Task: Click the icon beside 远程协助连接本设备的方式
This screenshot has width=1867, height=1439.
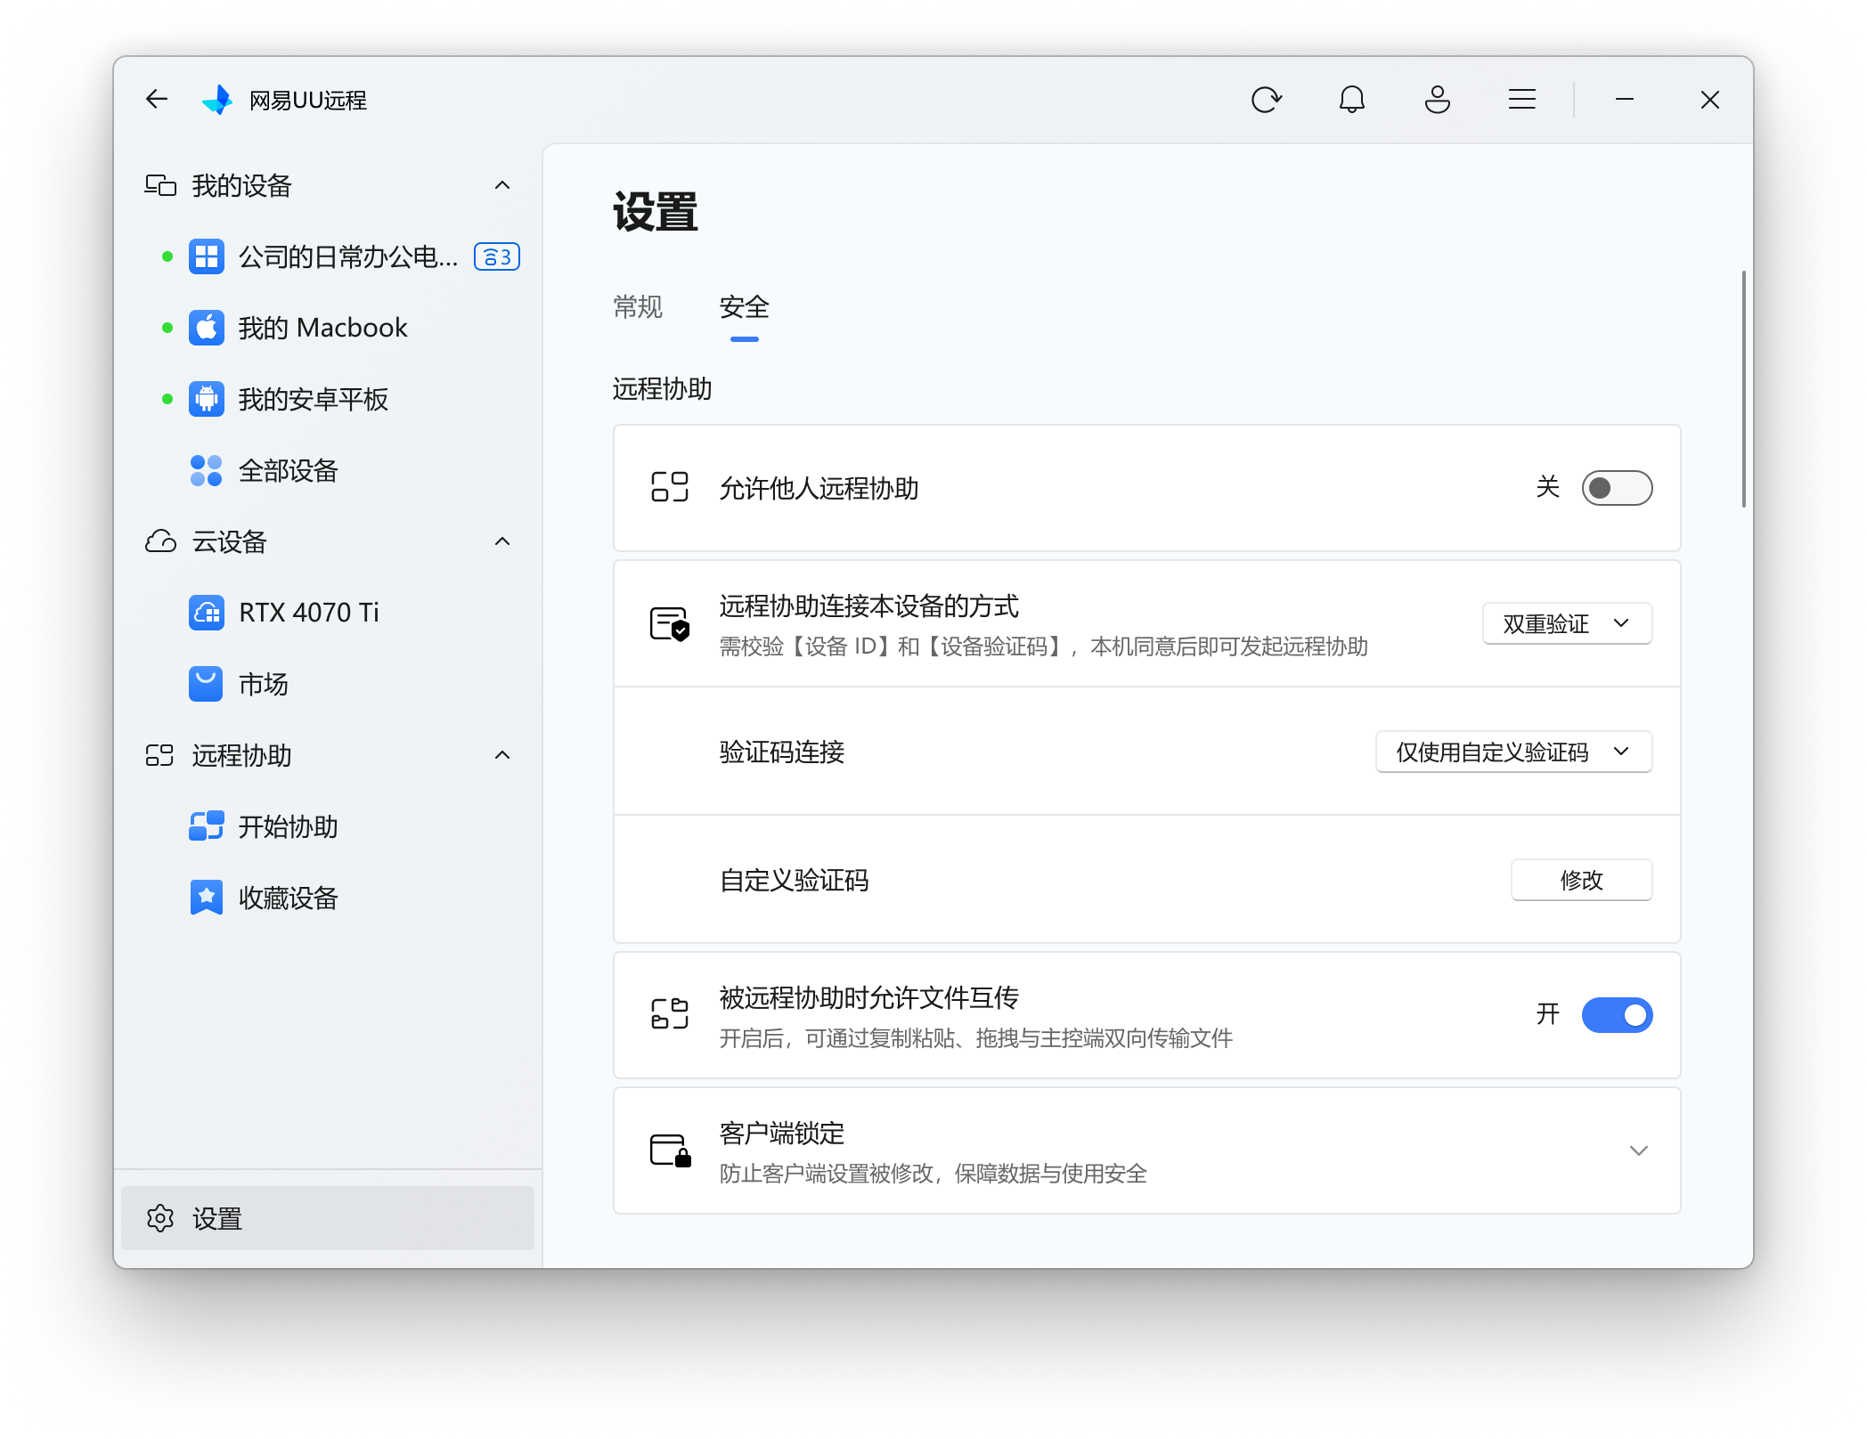Action: click(670, 623)
